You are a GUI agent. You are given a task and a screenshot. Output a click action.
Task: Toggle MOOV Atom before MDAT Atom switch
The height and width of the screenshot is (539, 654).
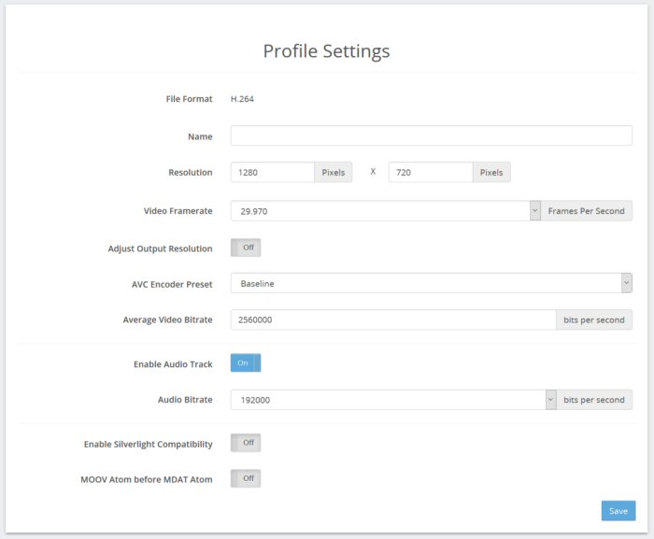246,478
